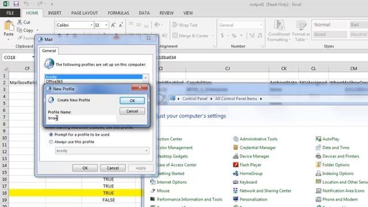Open Devices and Printers
The height and width of the screenshot is (207, 368).
340,156
